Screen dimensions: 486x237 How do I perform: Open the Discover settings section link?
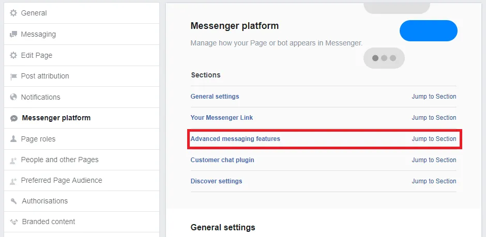pyautogui.click(x=216, y=181)
